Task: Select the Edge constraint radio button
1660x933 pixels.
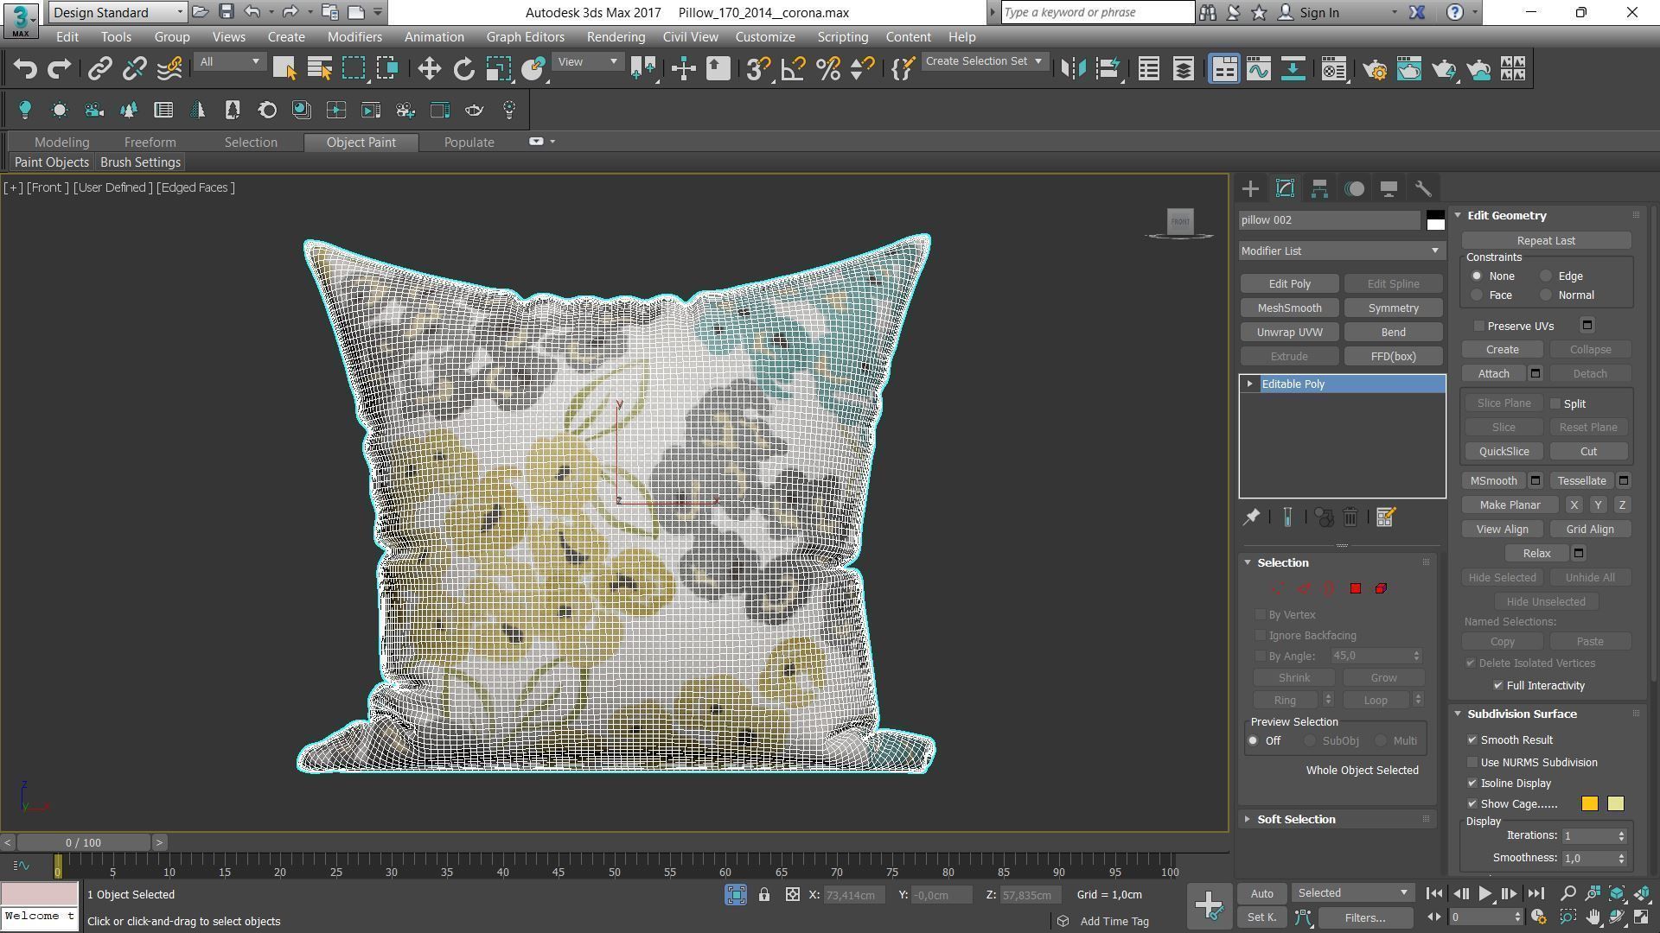Action: pyautogui.click(x=1546, y=276)
